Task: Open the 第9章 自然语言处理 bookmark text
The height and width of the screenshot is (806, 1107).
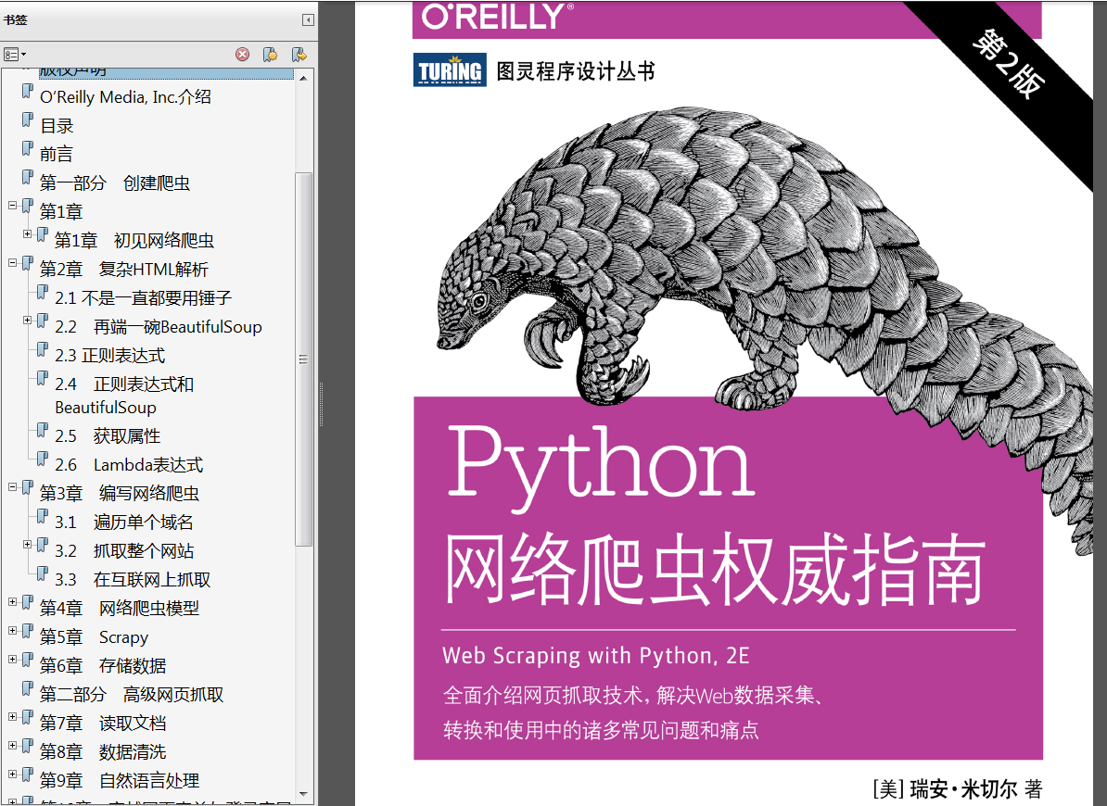Action: point(120,781)
